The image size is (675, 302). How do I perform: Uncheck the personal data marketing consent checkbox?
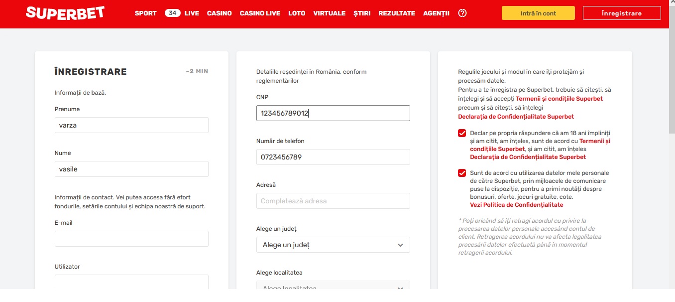(x=462, y=173)
